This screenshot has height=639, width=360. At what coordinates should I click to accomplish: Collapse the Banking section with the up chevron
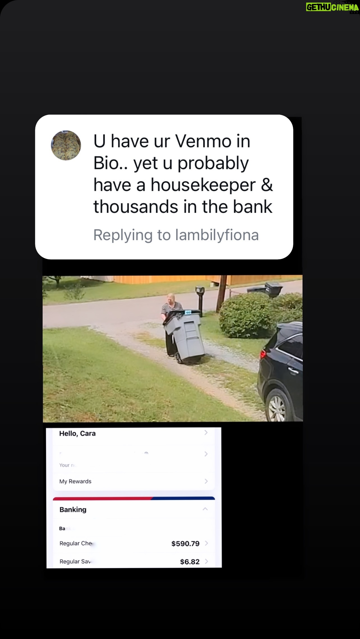[205, 509]
